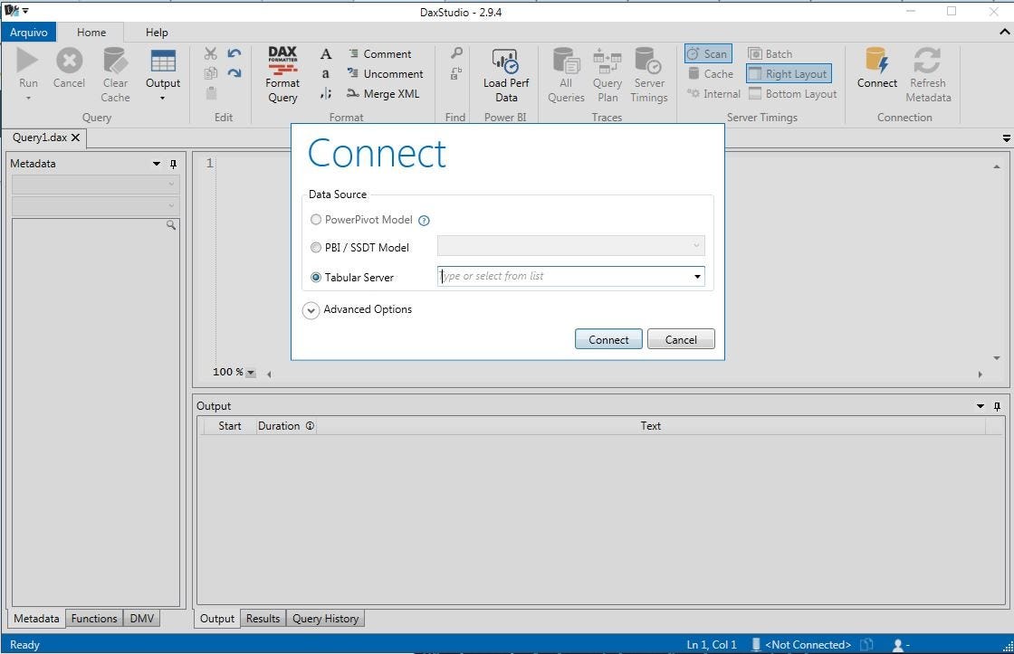Open the PBI / SSDT Model dropdown
1014x654 pixels.
pos(696,245)
